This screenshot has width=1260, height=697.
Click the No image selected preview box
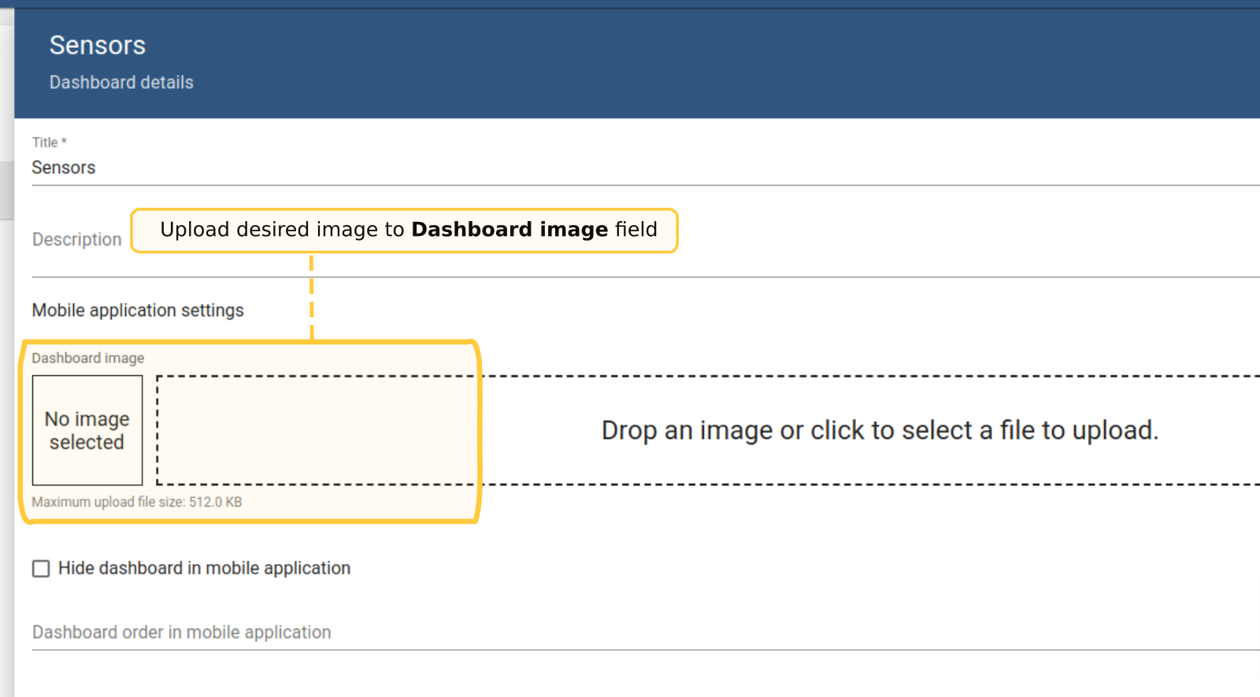pyautogui.click(x=87, y=430)
